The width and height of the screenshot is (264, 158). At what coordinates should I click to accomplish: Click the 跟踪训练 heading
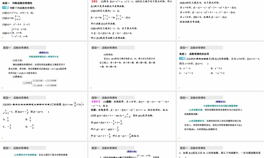pos(132,152)
